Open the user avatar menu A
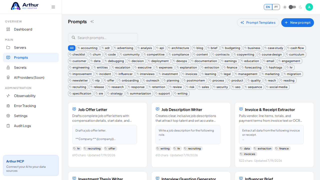The height and width of the screenshot is (180, 320). pyautogui.click(x=309, y=7)
